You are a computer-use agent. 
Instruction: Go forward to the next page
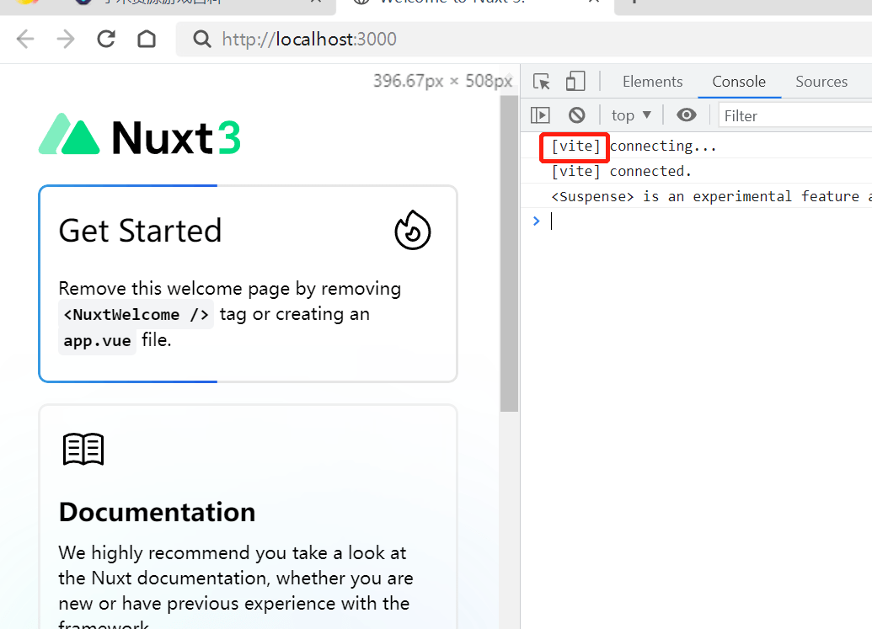coord(66,40)
